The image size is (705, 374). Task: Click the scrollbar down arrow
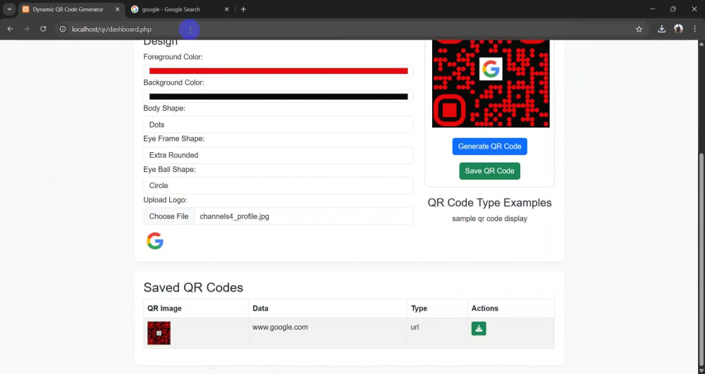[701, 370]
